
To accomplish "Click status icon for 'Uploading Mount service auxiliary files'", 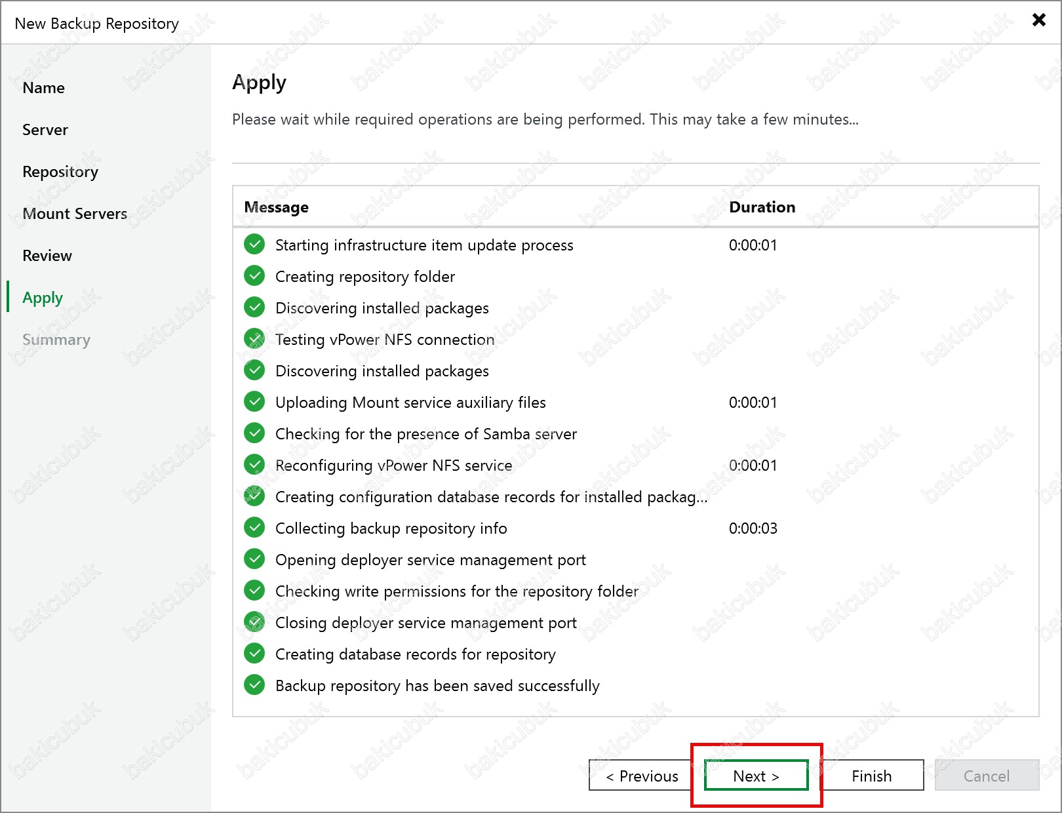I will (254, 402).
